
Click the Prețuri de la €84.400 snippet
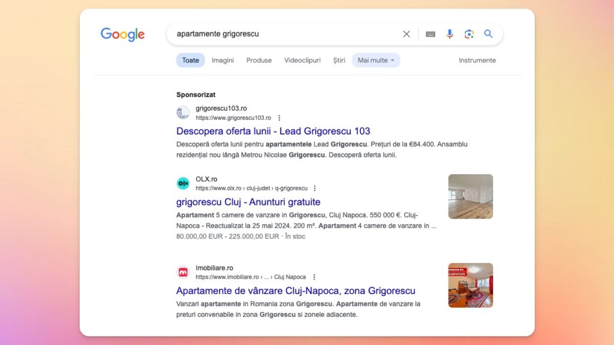point(402,144)
